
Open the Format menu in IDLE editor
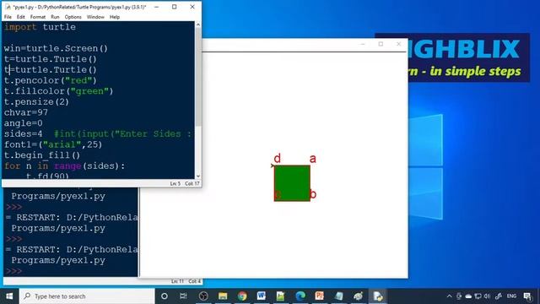37,17
